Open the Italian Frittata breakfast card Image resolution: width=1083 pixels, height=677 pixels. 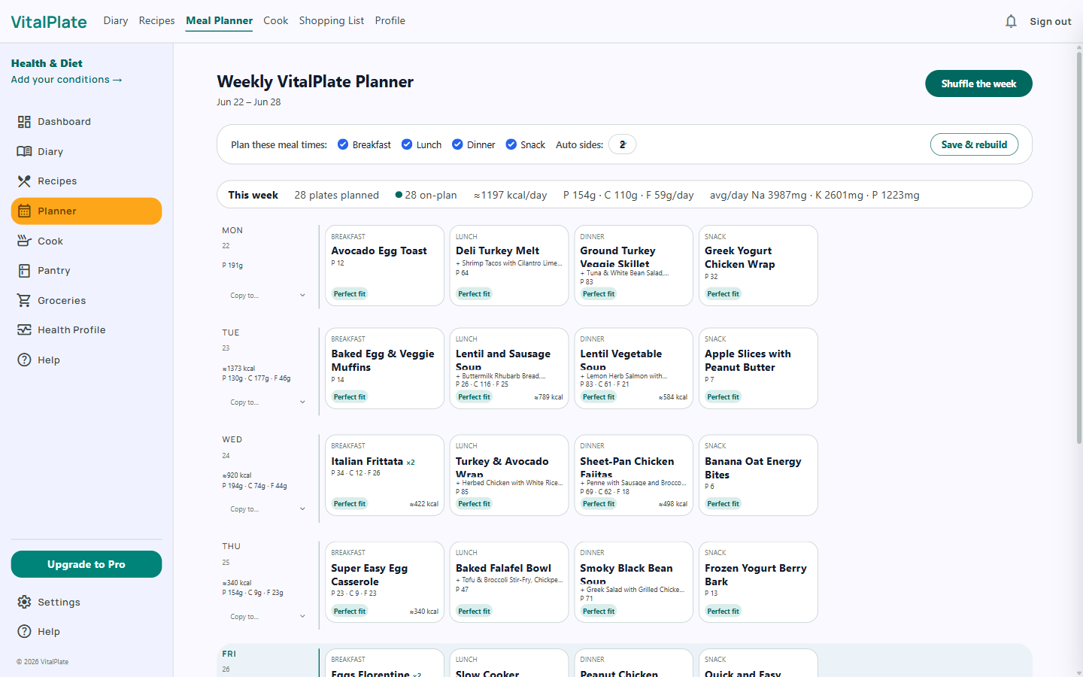384,475
